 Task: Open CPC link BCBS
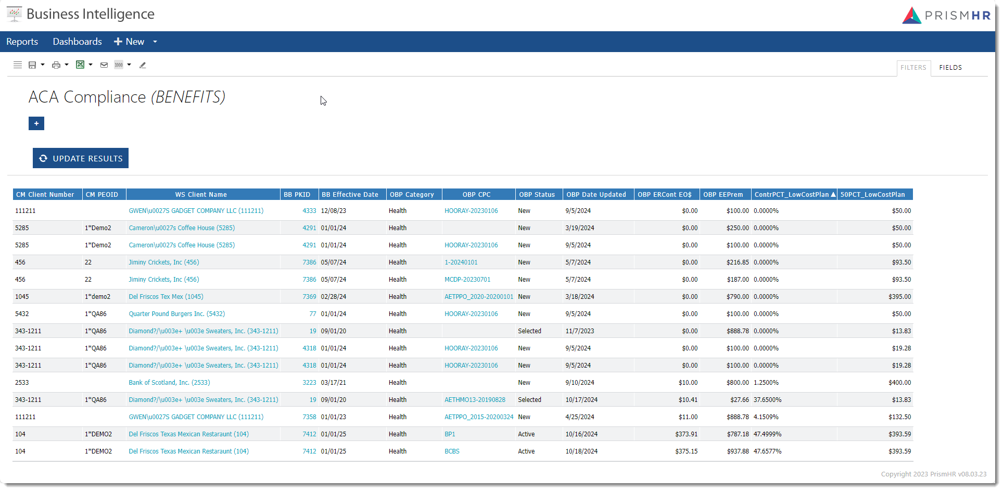pyautogui.click(x=452, y=451)
